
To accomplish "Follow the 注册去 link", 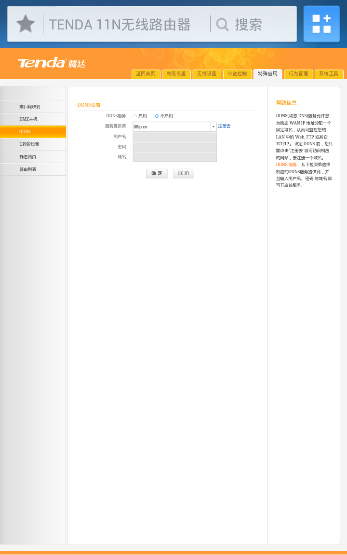I will point(224,126).
